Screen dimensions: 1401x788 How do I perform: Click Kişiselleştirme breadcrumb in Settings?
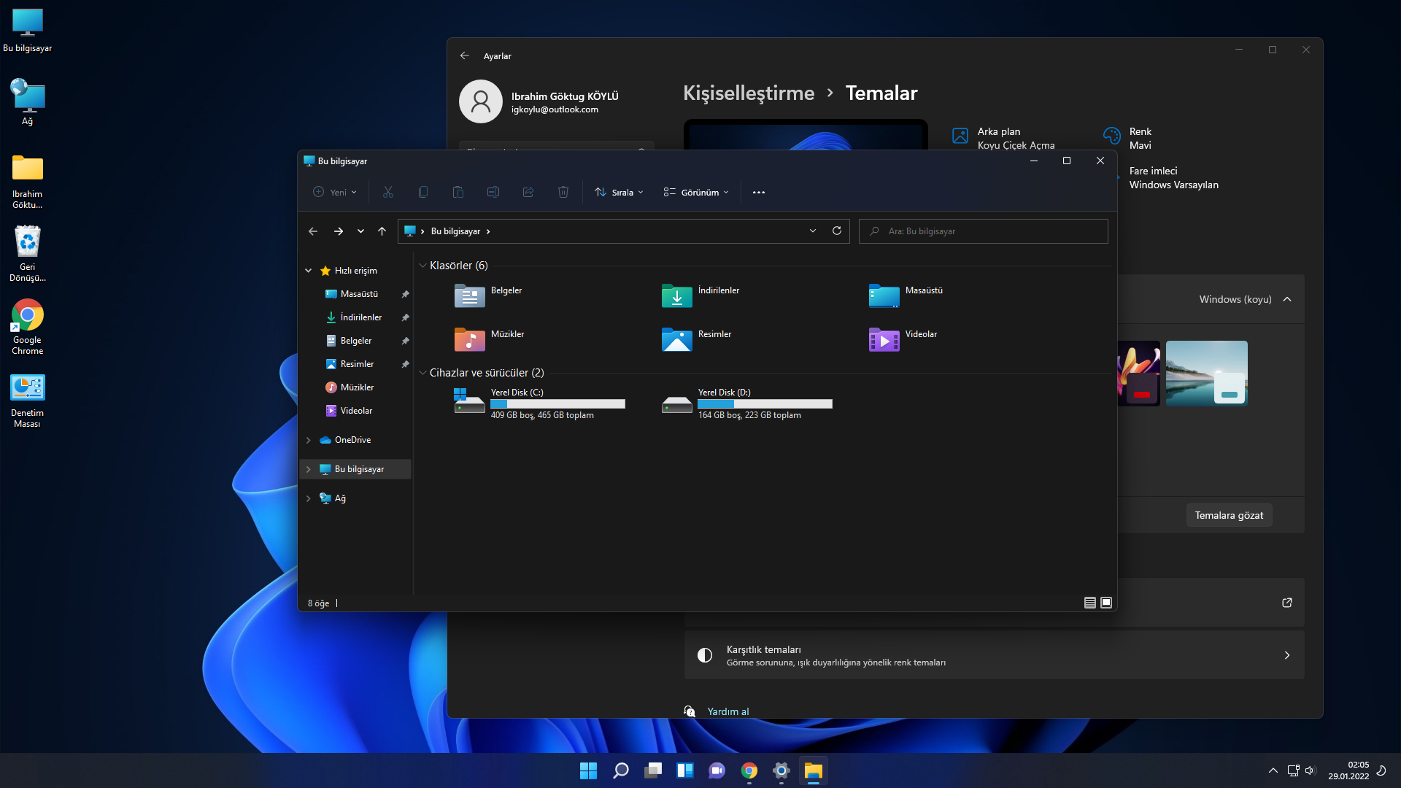(749, 93)
